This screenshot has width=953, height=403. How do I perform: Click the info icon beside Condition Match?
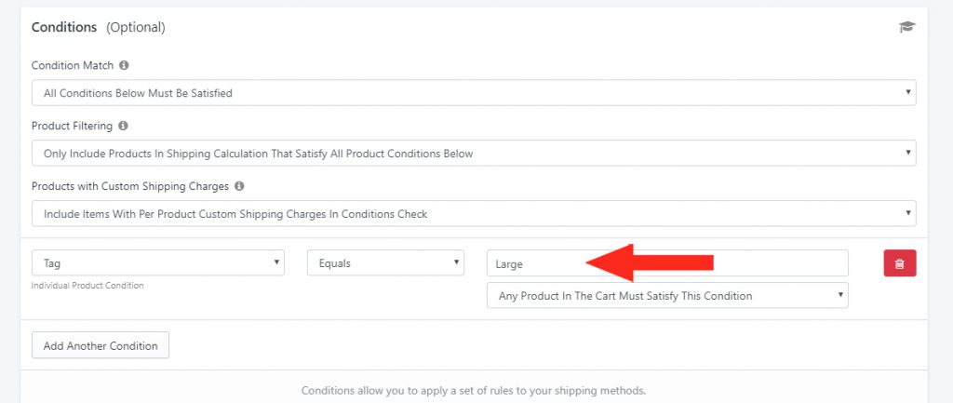[x=124, y=65]
